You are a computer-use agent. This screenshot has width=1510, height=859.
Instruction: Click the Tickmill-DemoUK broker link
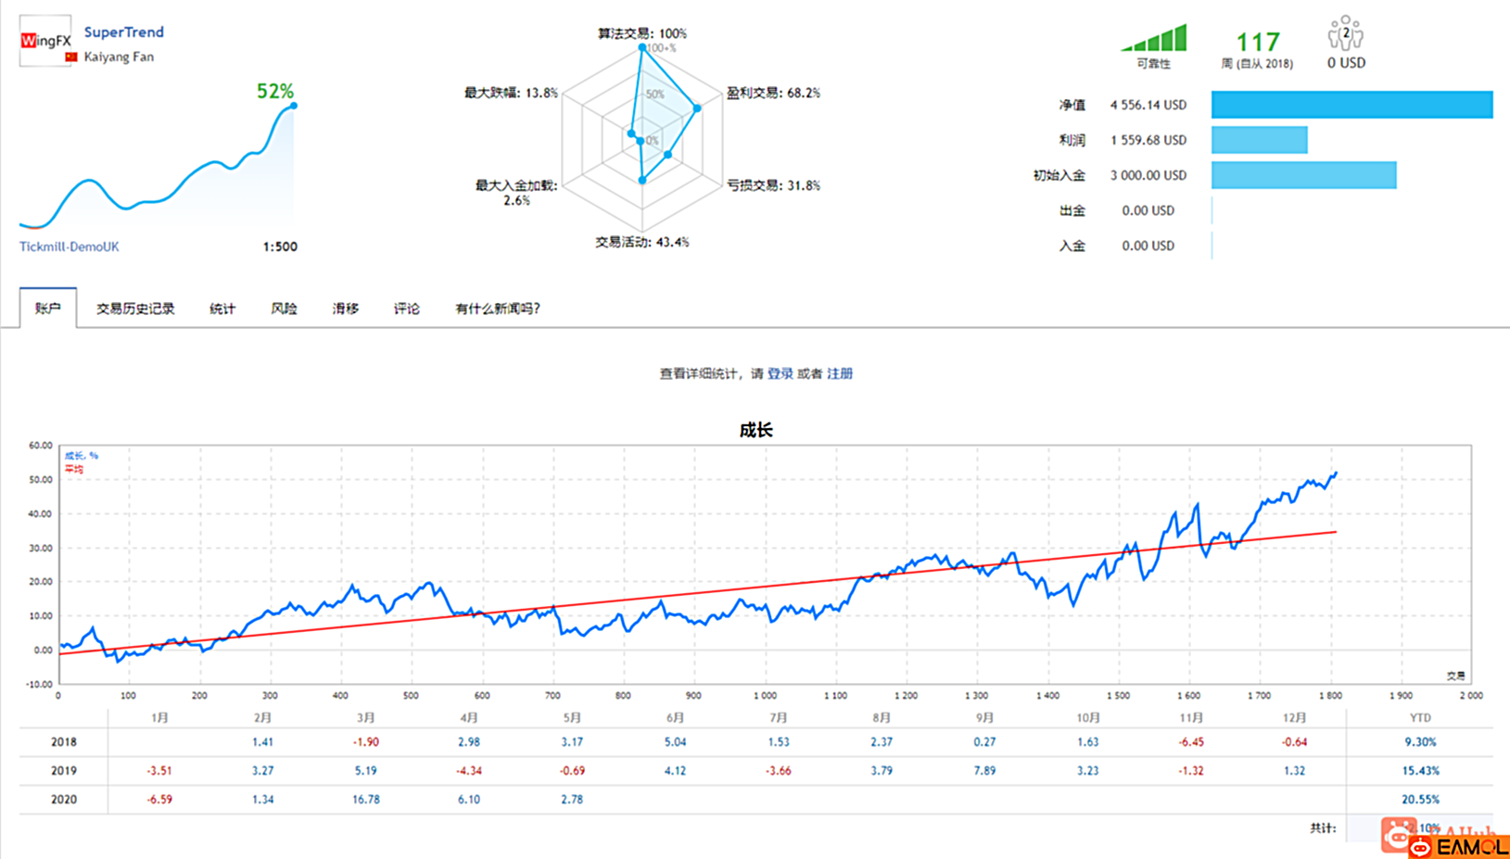tap(69, 246)
